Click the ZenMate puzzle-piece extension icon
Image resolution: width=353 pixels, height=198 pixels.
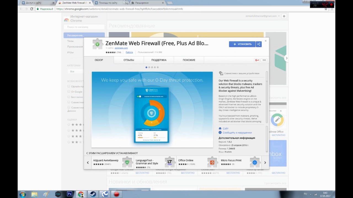pos(98,44)
